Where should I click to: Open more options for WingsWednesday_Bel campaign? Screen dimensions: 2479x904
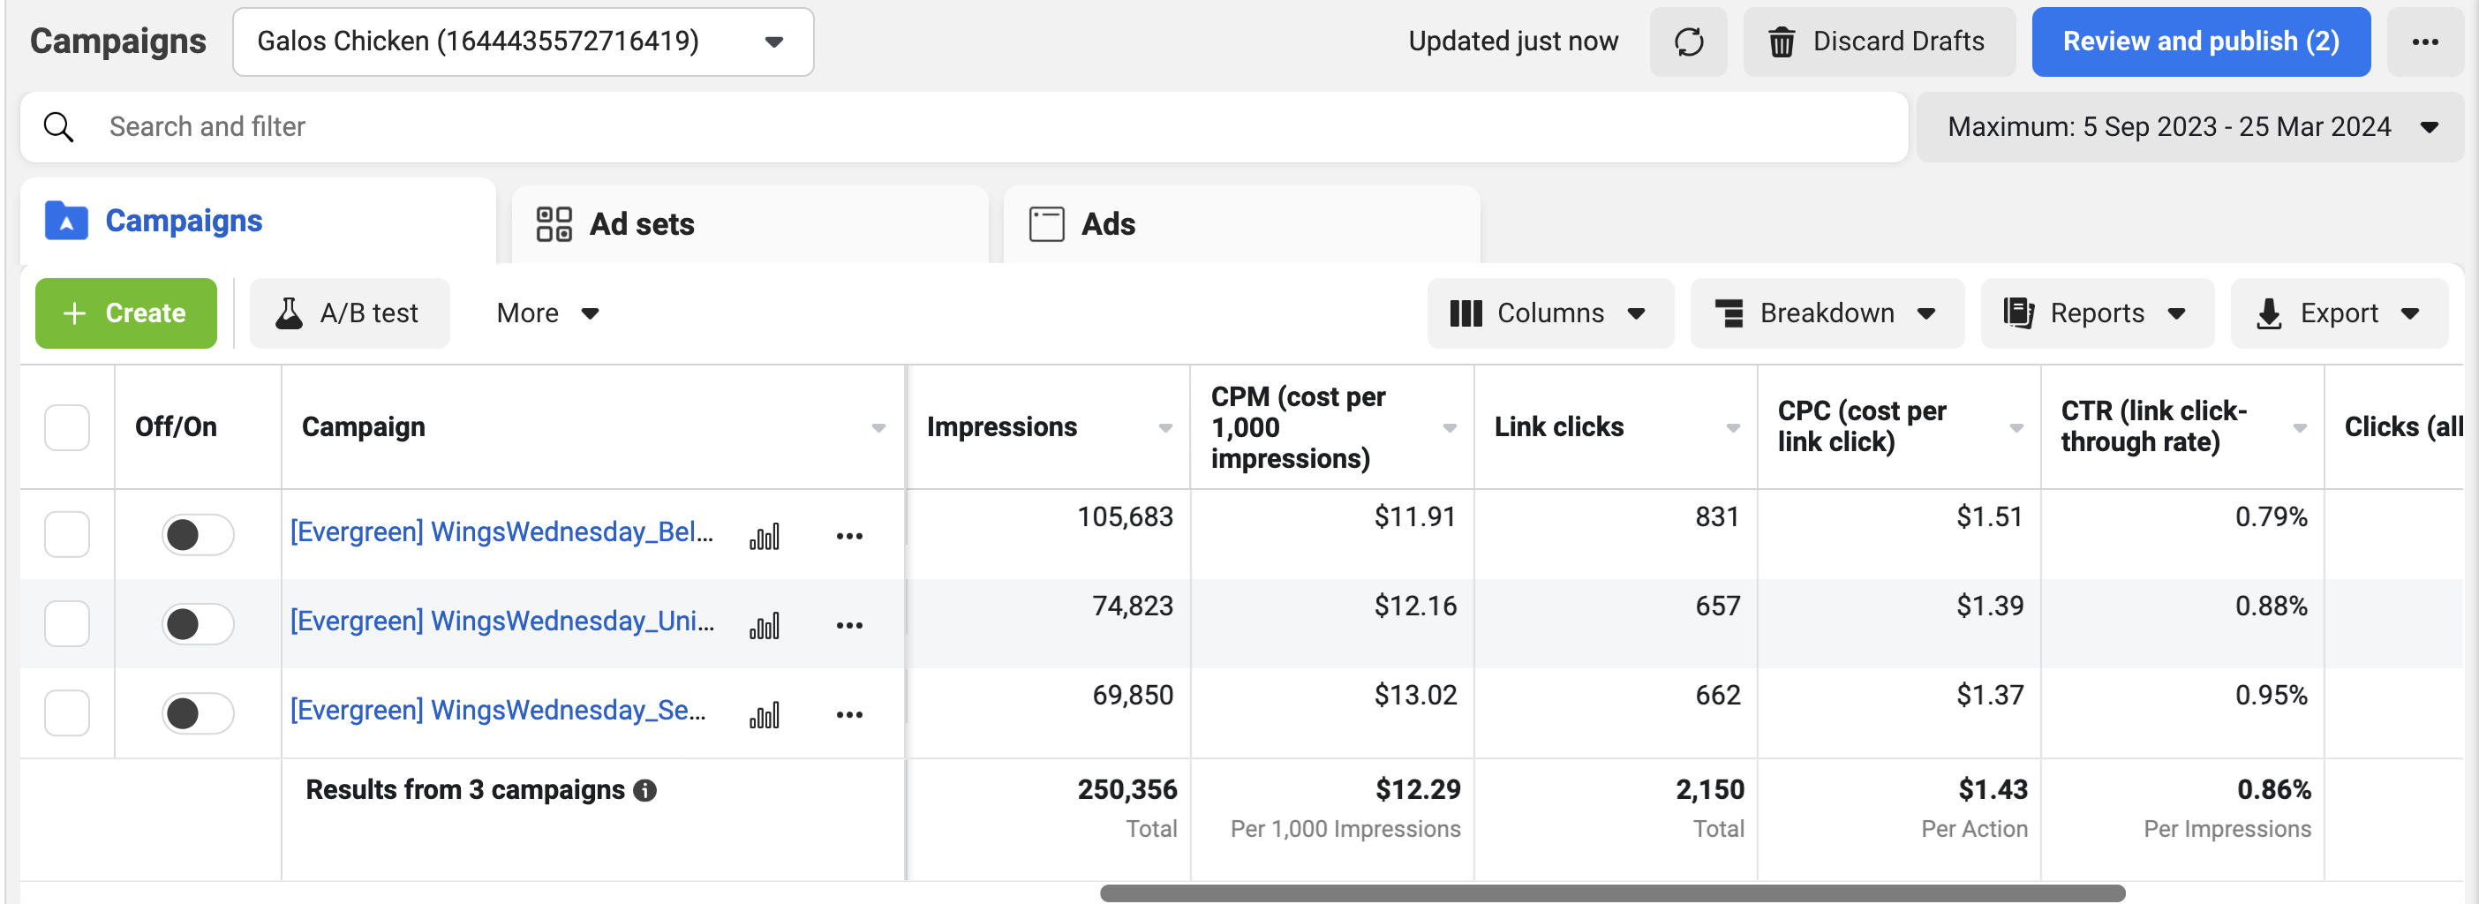tap(848, 536)
